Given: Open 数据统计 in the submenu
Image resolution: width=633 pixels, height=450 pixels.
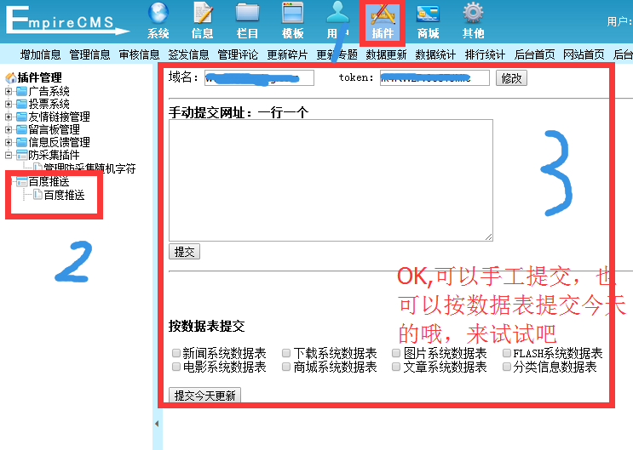Looking at the screenshot, I should click(435, 54).
